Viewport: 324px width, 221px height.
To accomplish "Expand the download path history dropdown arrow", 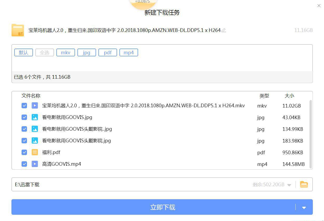I will click(289, 185).
